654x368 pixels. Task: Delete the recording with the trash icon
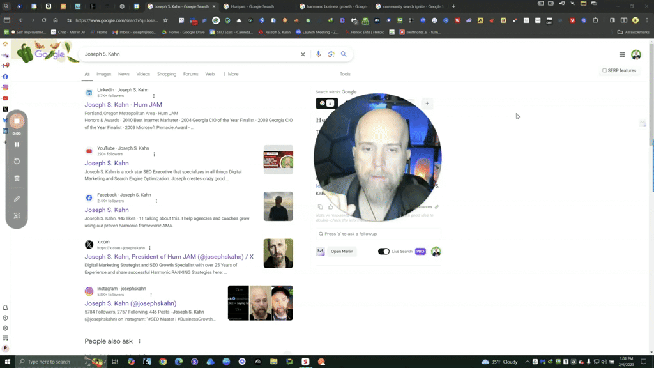pyautogui.click(x=17, y=179)
